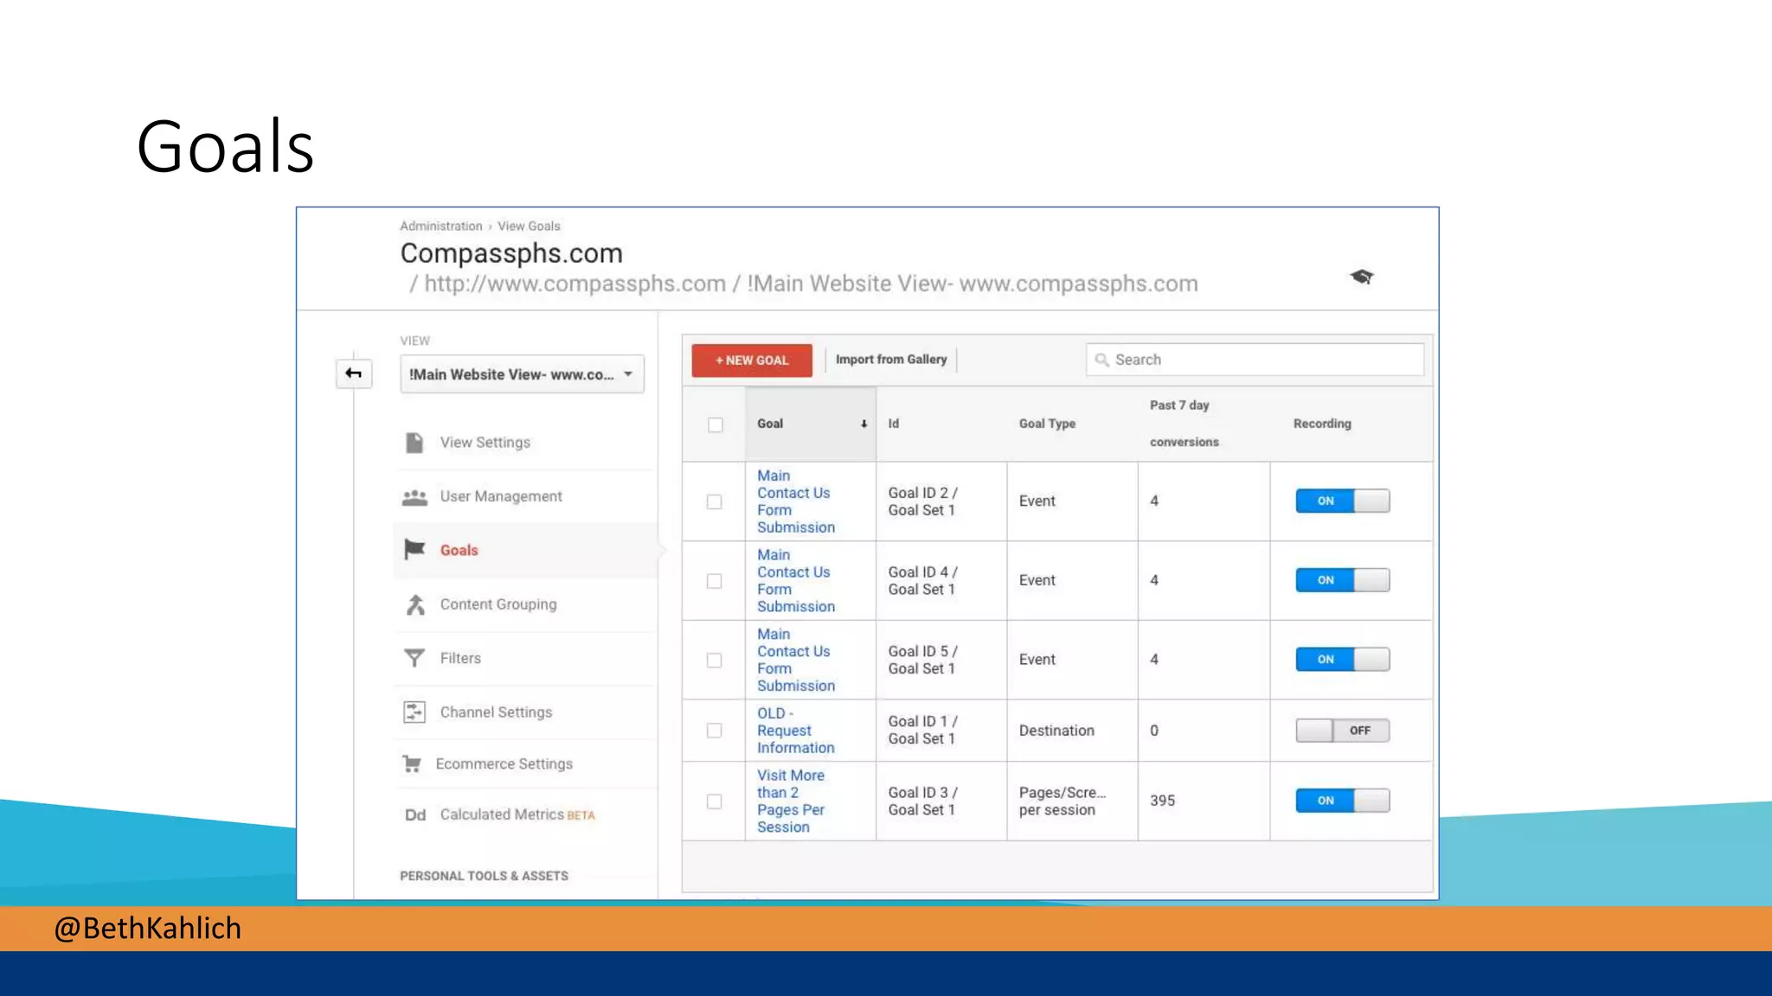This screenshot has width=1772, height=996.
Task: Click the Goals flag icon
Action: [414, 550]
